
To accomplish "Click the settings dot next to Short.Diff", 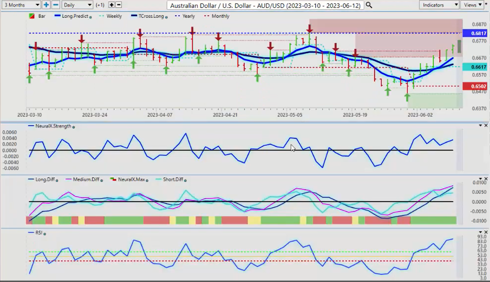I will pos(186,180).
